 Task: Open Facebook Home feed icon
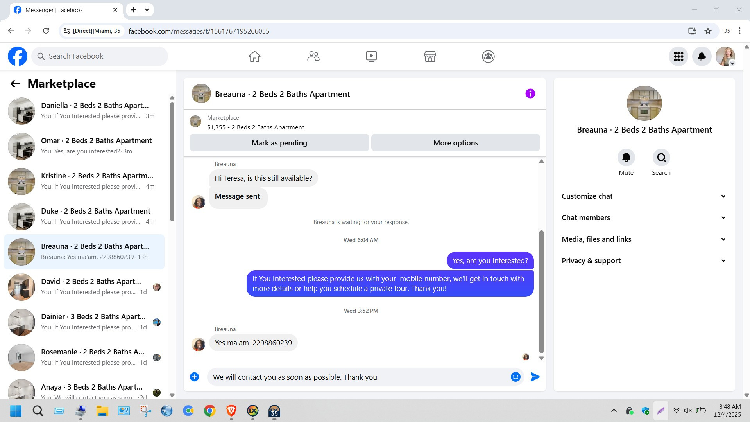click(x=254, y=56)
